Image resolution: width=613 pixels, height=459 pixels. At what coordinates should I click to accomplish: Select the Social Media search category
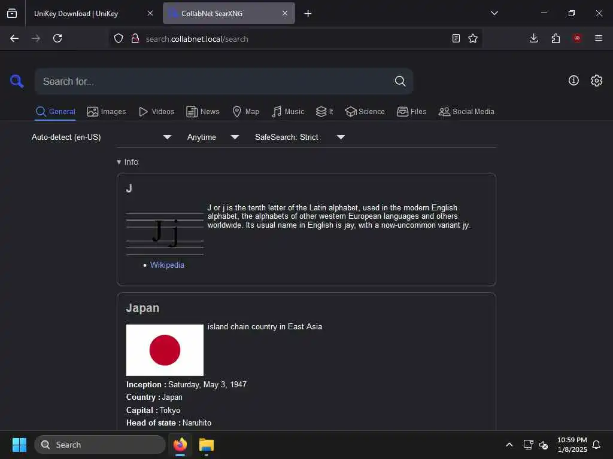(x=466, y=112)
